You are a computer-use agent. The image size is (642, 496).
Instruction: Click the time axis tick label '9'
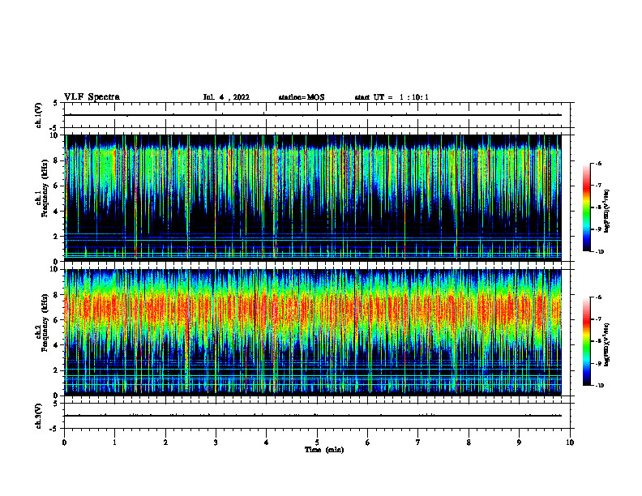pos(519,443)
